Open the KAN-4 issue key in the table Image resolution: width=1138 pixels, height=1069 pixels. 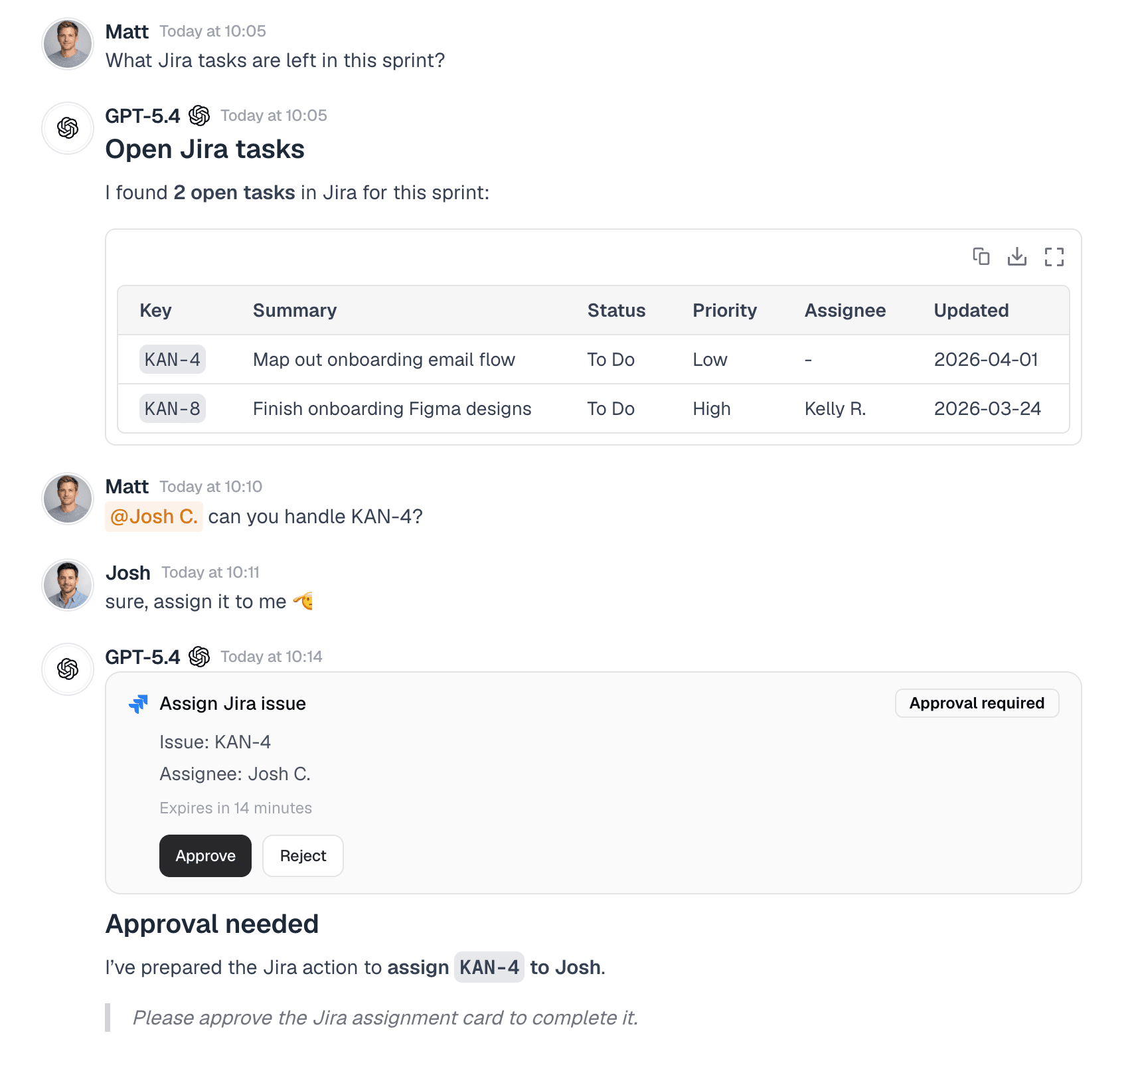coord(172,359)
